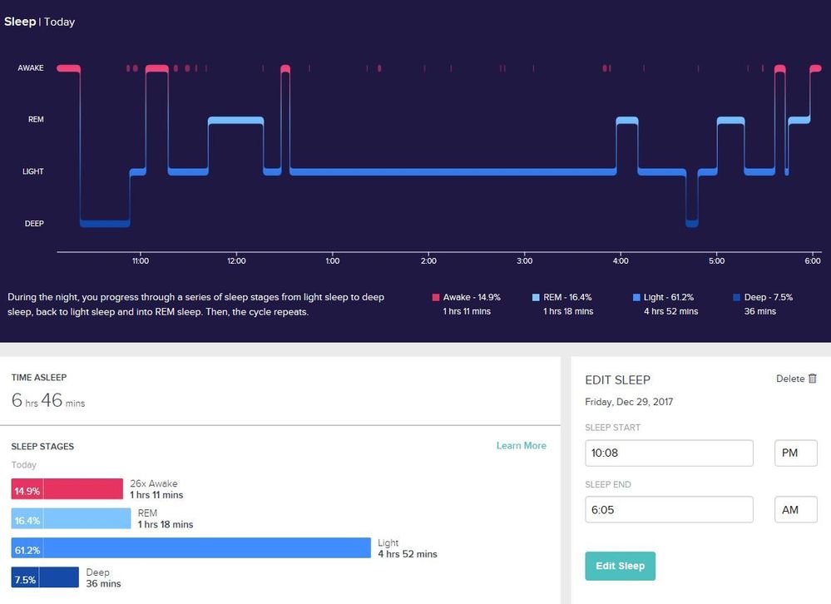Click the REM segment at 5:00
Screen dimensions: 831x604
tap(731, 121)
